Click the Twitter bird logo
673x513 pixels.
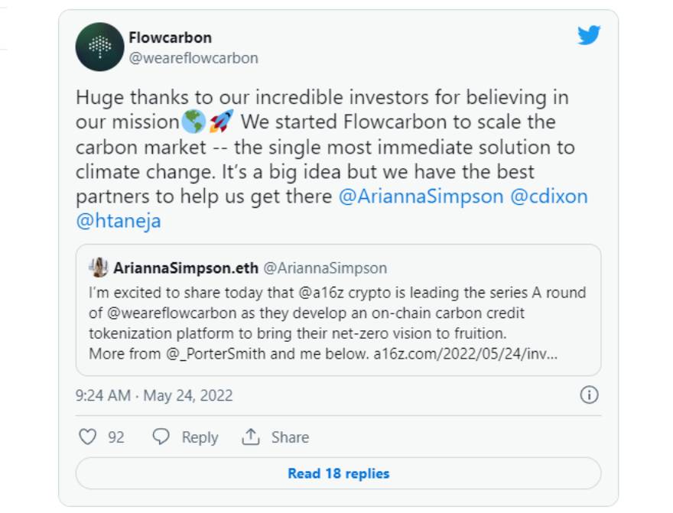[x=588, y=35]
